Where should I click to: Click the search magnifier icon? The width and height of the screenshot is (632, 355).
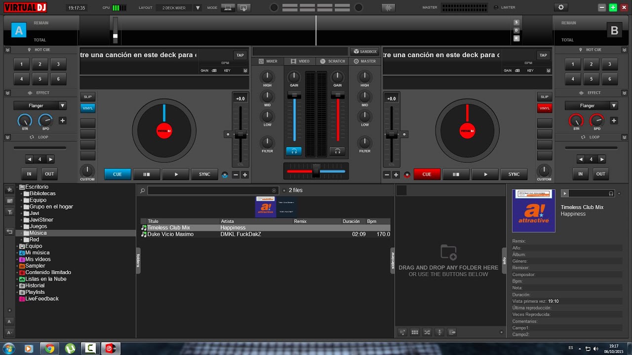point(142,190)
